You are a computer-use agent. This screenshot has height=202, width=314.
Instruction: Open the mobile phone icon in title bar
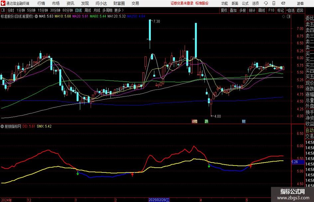[x=274, y=3]
